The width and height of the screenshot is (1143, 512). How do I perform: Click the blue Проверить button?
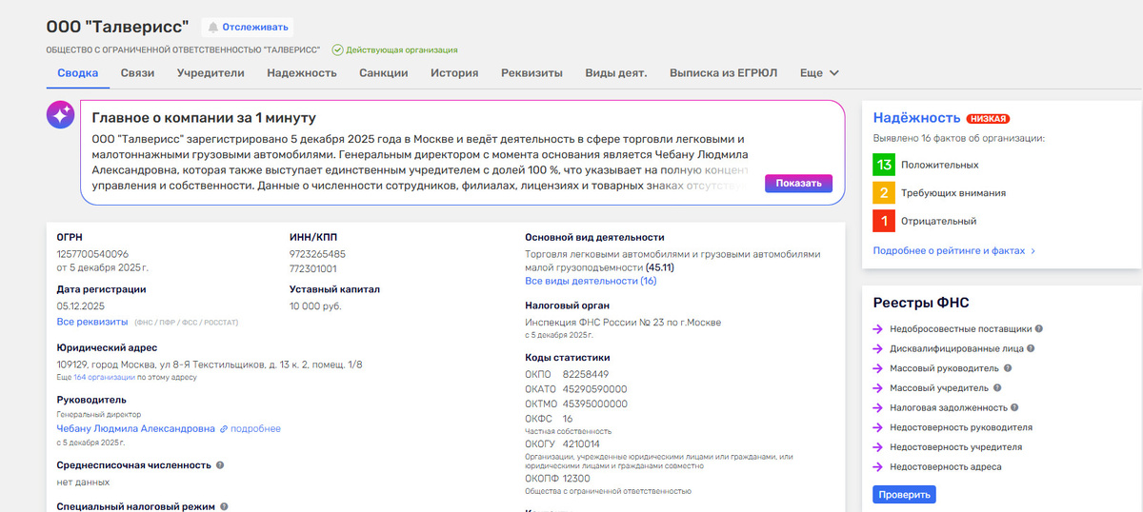tap(904, 495)
